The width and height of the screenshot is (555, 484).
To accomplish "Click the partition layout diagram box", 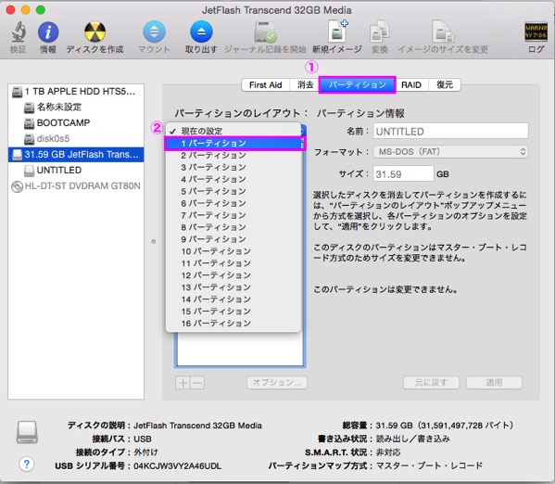I will pos(240,349).
